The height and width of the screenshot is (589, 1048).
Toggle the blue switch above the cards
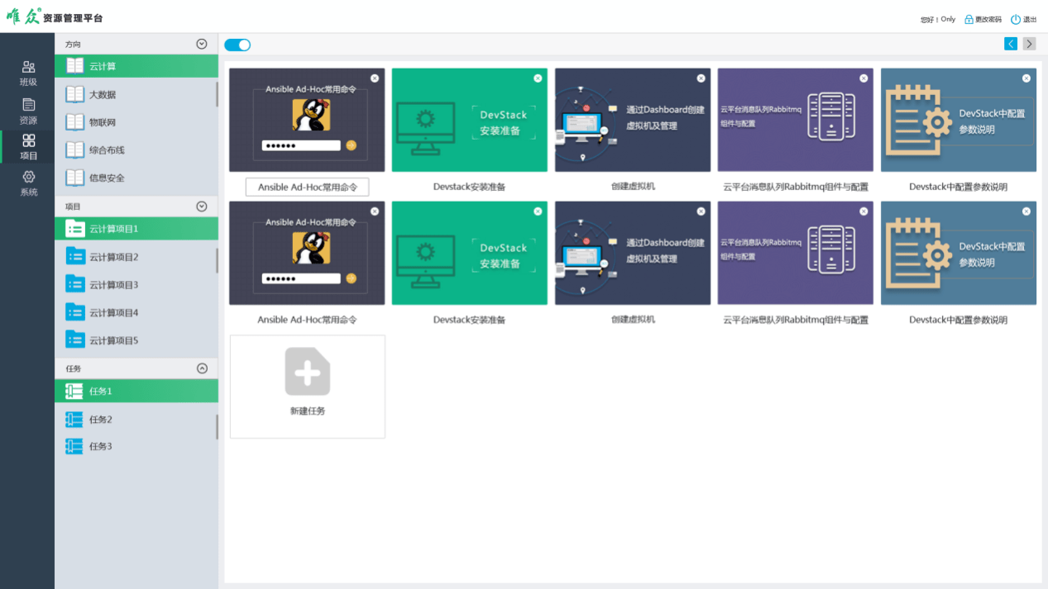pyautogui.click(x=237, y=45)
